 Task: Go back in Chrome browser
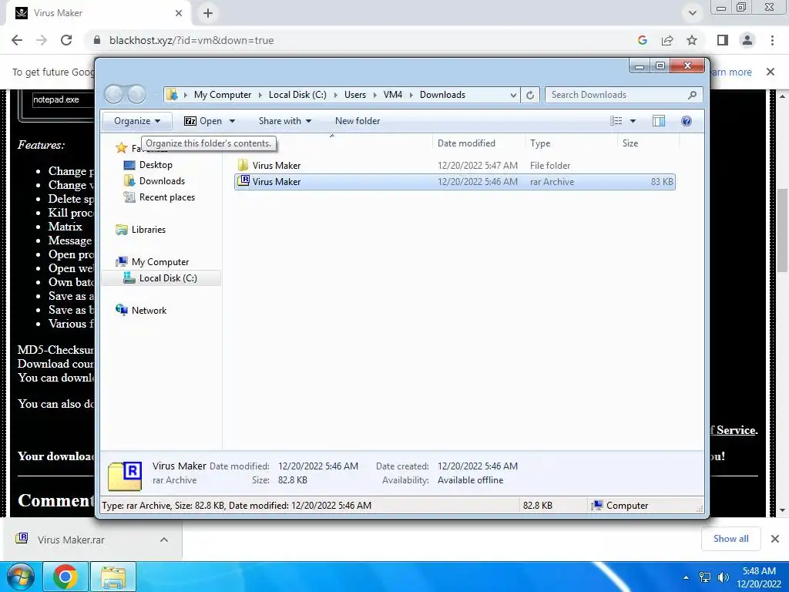(x=17, y=40)
